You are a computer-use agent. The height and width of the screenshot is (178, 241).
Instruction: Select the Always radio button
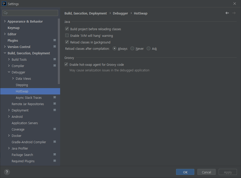[114, 48]
